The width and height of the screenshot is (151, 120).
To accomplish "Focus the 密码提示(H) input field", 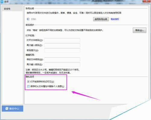I will point(62,50).
